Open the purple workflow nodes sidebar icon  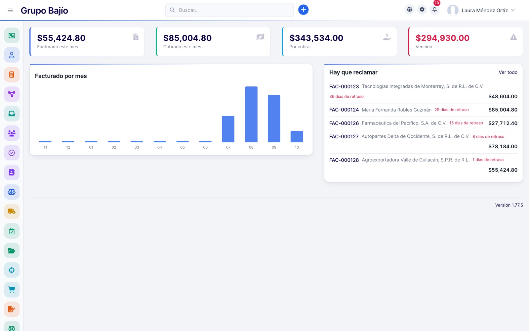pos(12,94)
